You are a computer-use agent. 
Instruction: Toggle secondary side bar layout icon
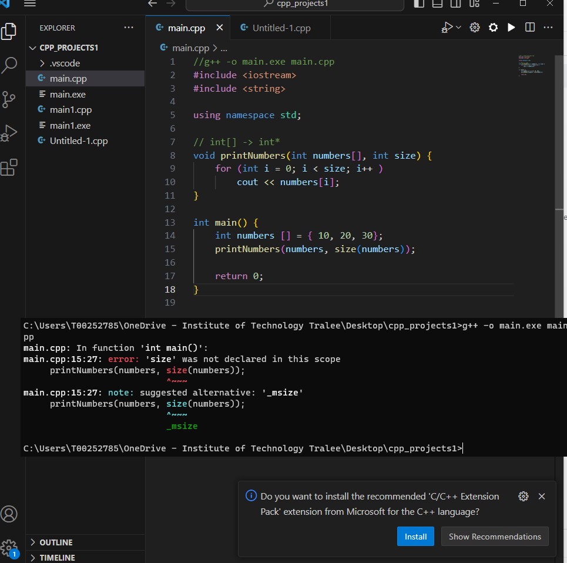[455, 4]
